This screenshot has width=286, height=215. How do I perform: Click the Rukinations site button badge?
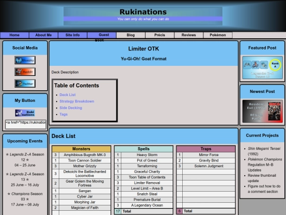[x=25, y=113]
